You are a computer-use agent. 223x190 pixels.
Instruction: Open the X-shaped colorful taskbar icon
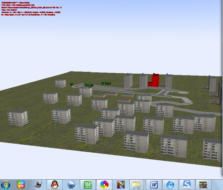(121, 185)
